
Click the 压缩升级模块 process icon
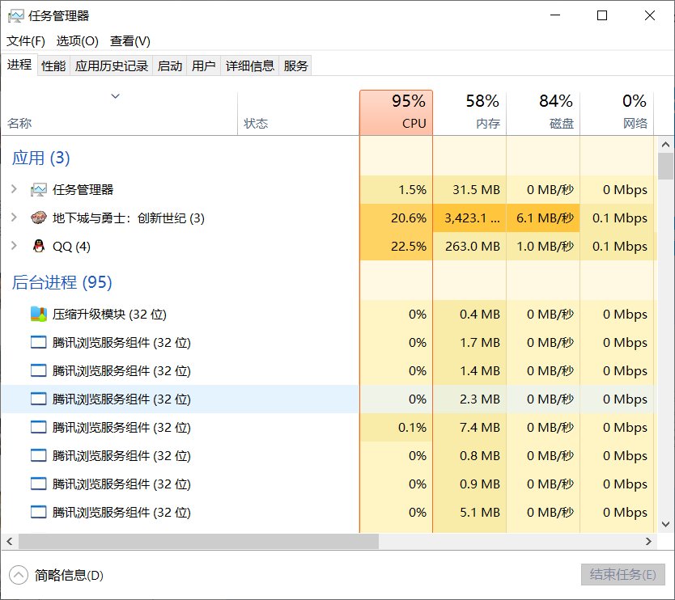[36, 314]
